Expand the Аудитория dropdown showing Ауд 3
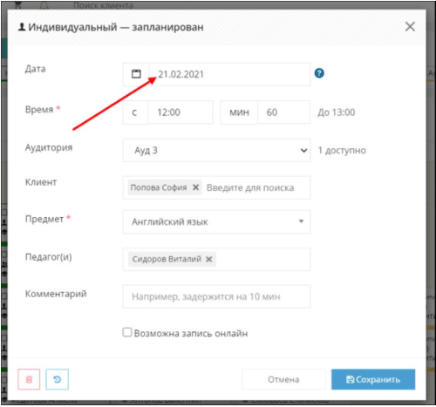This screenshot has width=436, height=407. (216, 150)
